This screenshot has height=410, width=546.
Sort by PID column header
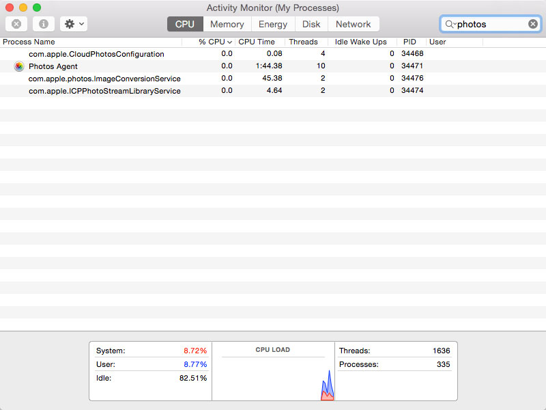412,42
